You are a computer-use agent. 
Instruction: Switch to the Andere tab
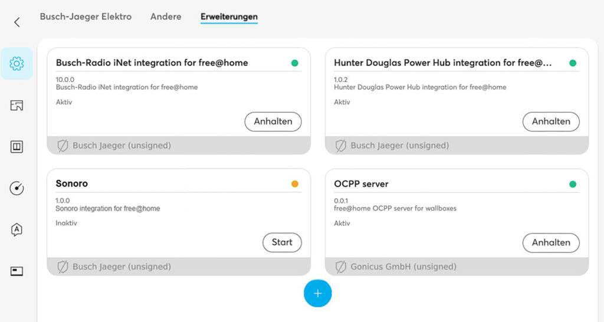(x=166, y=17)
